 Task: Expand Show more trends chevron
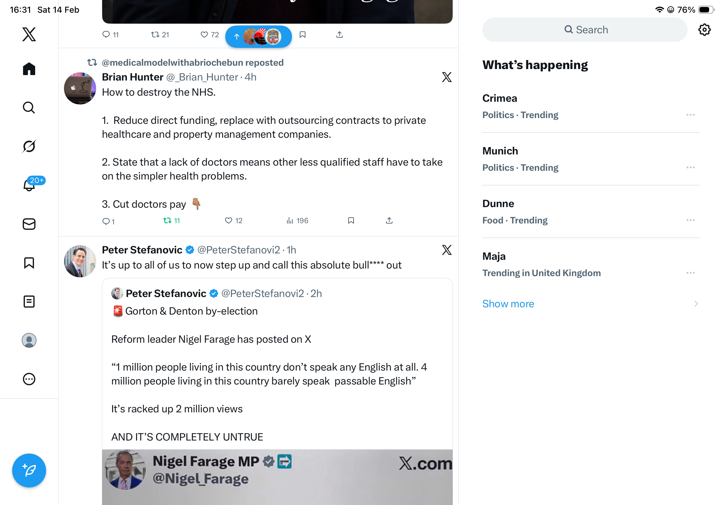click(x=696, y=303)
